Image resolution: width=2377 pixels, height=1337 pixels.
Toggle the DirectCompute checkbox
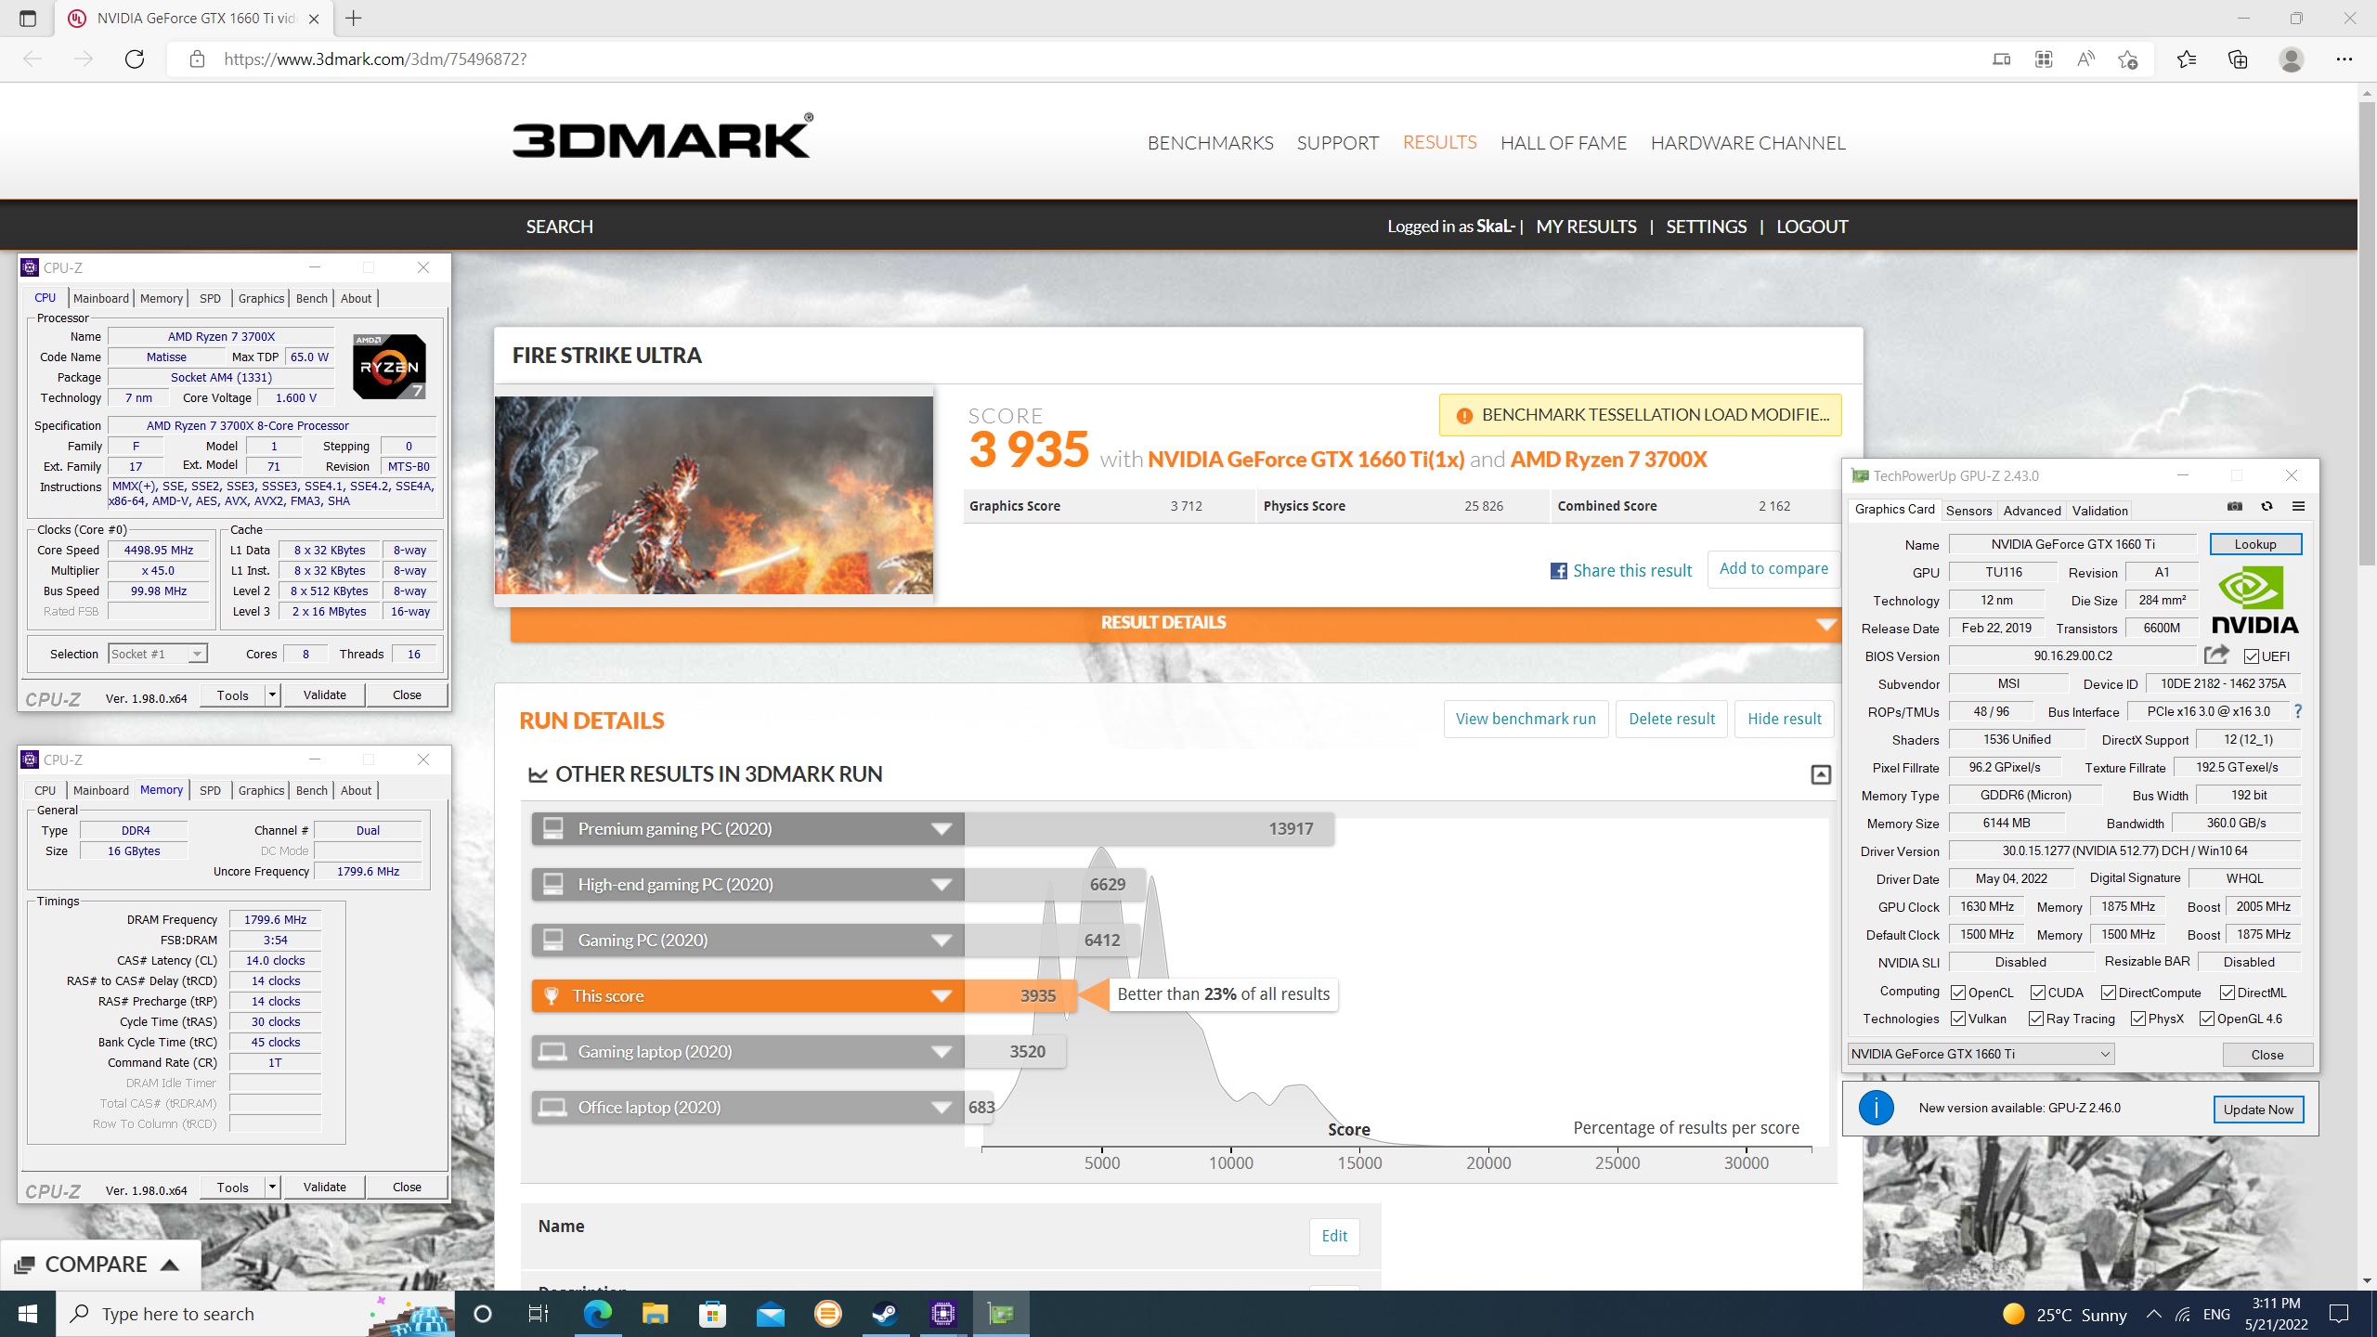(2109, 993)
